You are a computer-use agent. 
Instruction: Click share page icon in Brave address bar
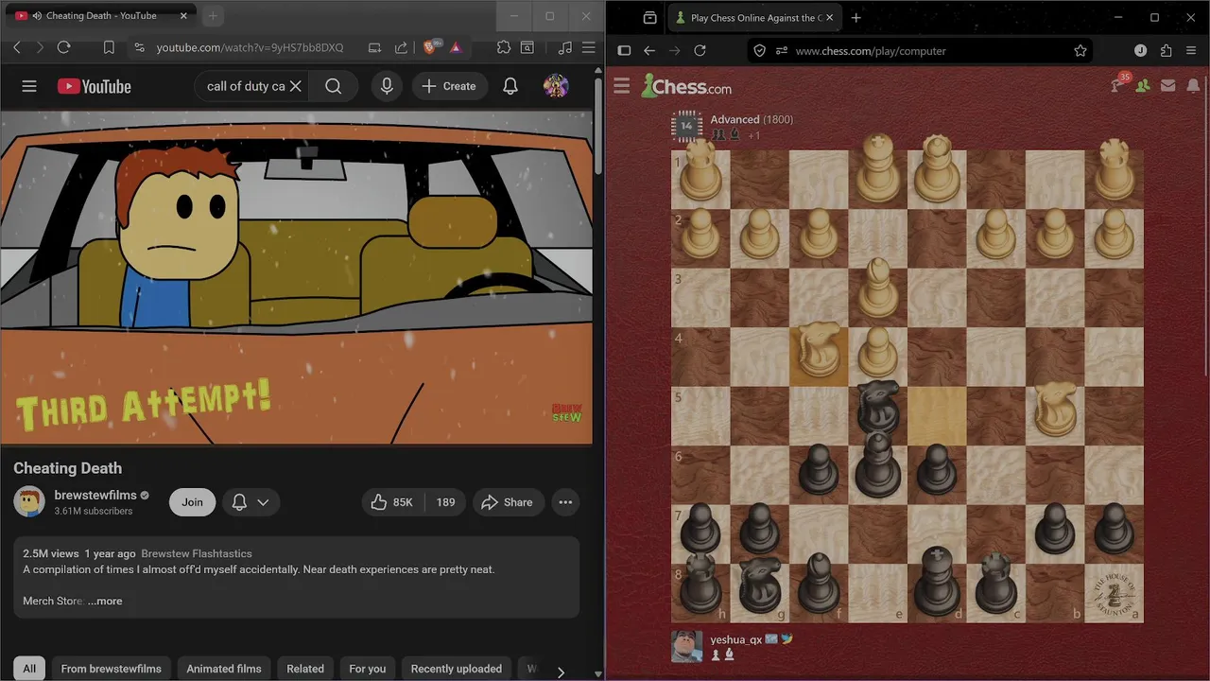point(401,47)
